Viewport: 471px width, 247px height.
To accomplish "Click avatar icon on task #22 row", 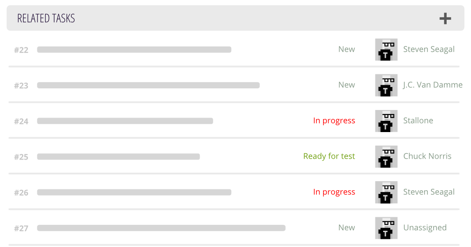I will pos(386,50).
